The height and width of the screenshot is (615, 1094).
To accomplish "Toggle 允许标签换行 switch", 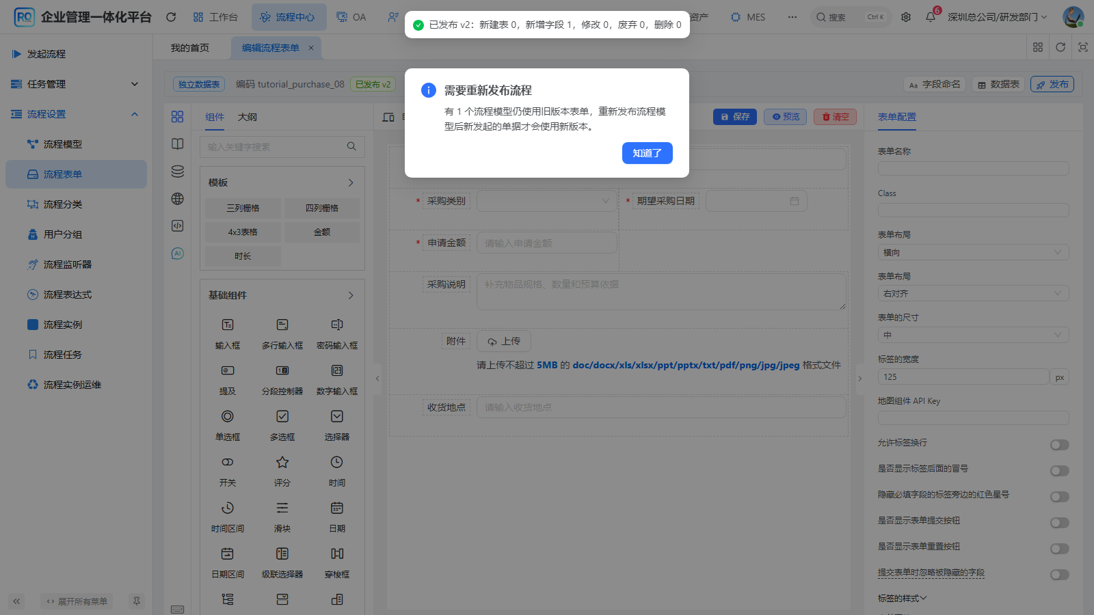I will click(x=1059, y=445).
